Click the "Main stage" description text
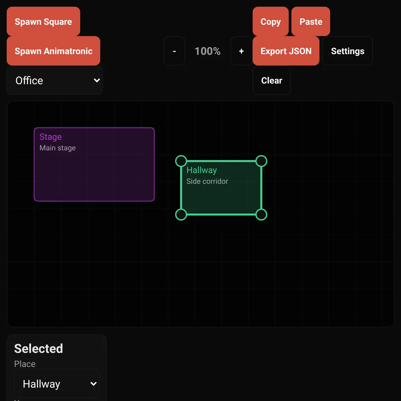 pyautogui.click(x=57, y=148)
